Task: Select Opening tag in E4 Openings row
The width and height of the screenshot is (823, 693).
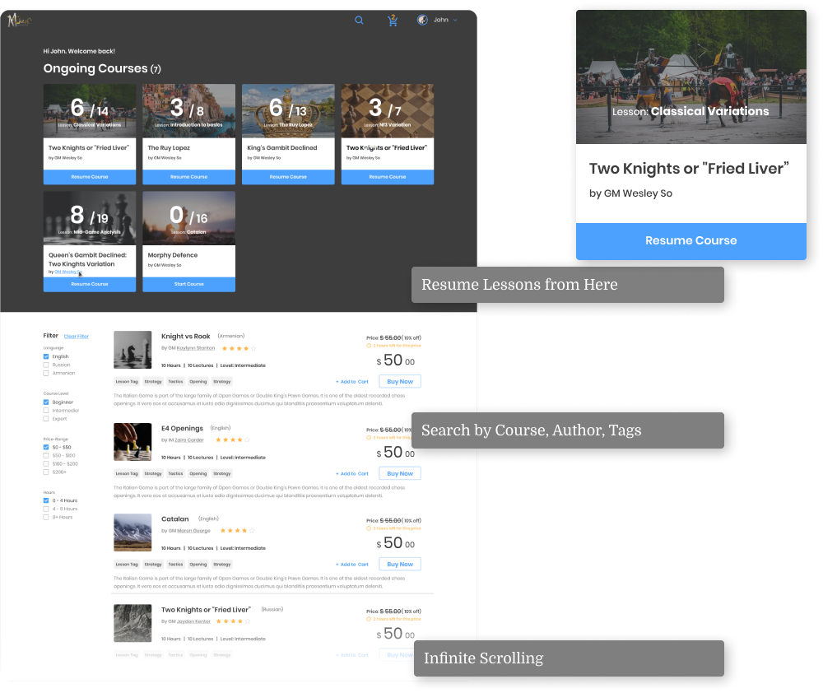Action: pyautogui.click(x=198, y=473)
